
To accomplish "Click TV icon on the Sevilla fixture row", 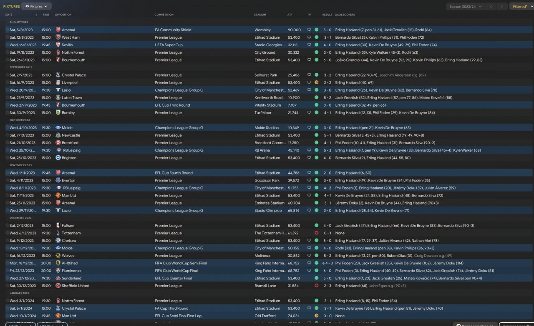I will [309, 45].
